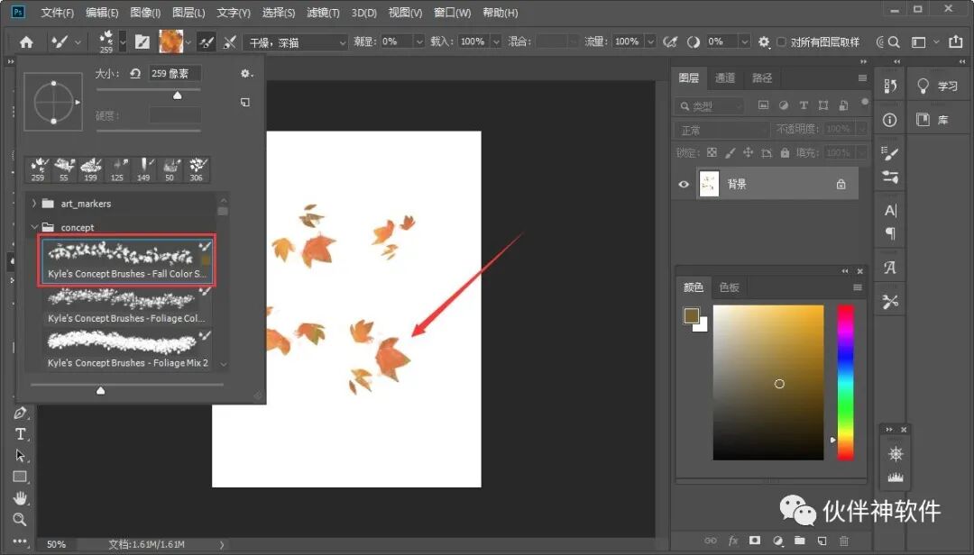Select recent brush labeled 55
Viewport: 974px width, 555px height.
(x=64, y=168)
